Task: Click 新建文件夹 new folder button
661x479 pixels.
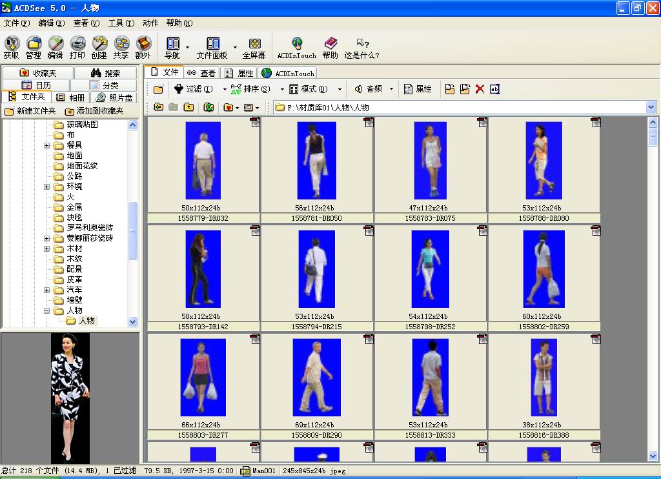Action: [30, 111]
